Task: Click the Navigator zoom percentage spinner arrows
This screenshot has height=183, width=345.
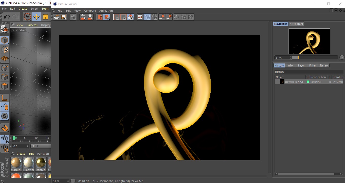Action: coord(290,58)
